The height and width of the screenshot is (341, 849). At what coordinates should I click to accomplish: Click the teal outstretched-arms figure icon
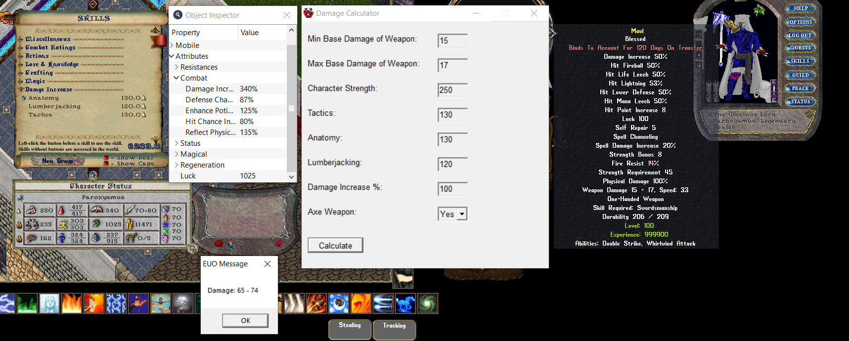[x=161, y=303]
